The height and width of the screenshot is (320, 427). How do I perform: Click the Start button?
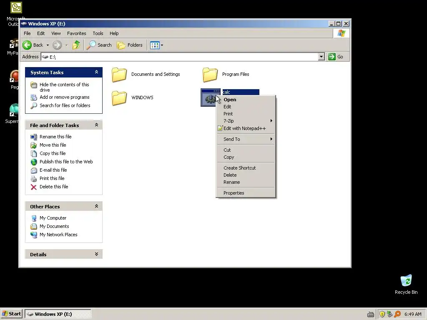point(11,314)
